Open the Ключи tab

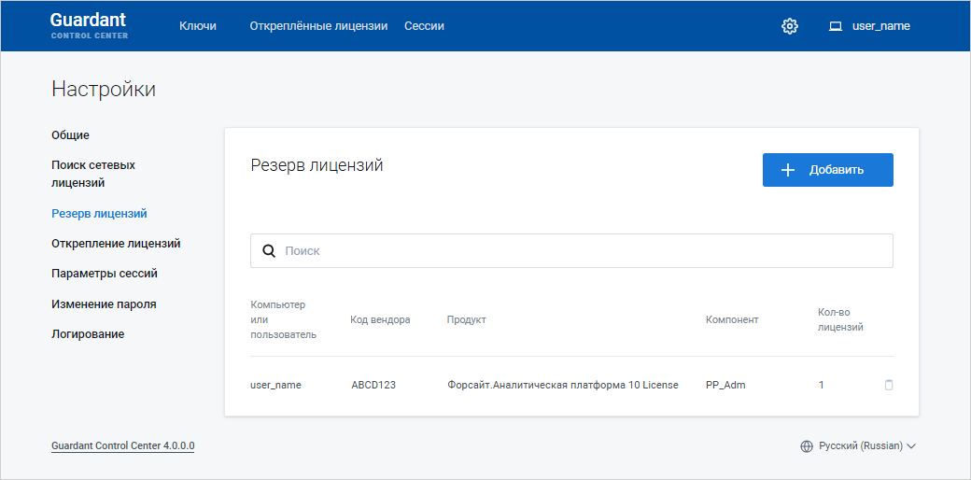(198, 26)
